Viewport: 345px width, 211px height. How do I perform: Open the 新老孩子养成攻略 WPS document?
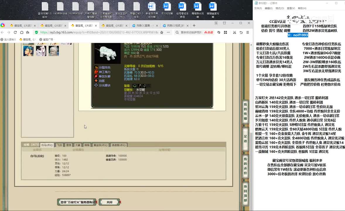[152, 10]
